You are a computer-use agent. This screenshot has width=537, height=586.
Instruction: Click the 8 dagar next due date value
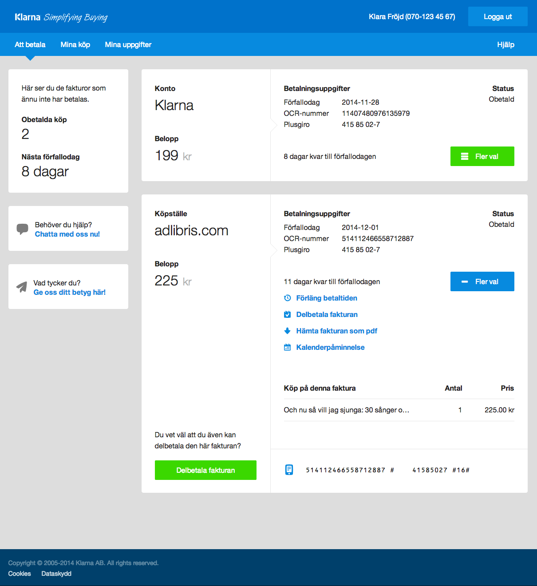click(x=45, y=171)
